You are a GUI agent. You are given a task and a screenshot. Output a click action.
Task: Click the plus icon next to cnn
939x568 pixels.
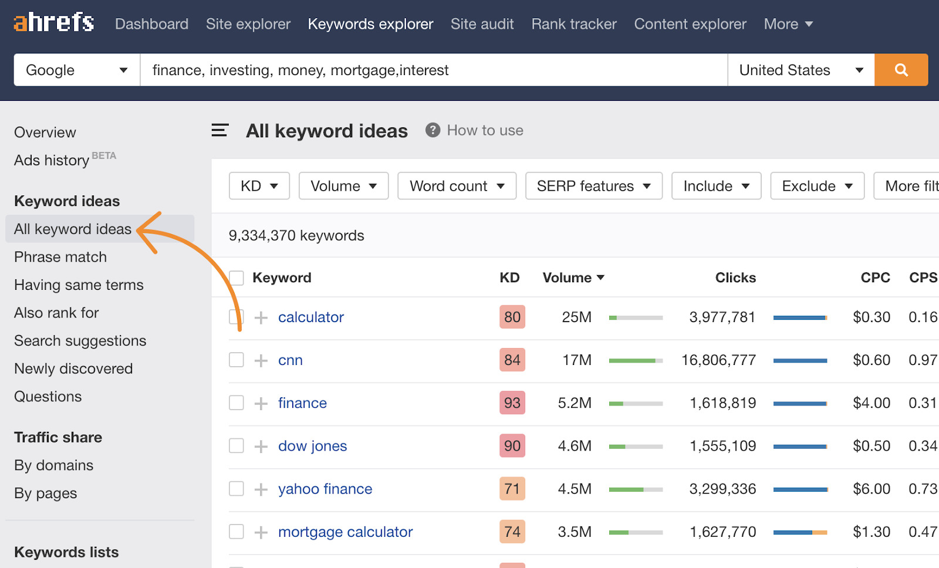pyautogui.click(x=260, y=360)
